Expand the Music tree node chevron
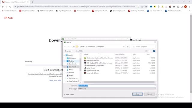192x108 pixels. coord(65,70)
